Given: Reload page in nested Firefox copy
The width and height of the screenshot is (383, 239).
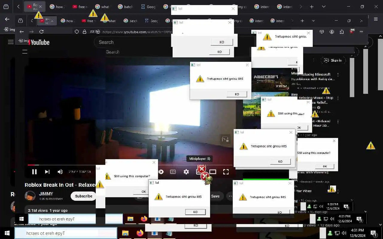Looking at the screenshot, I should click(x=41, y=32).
